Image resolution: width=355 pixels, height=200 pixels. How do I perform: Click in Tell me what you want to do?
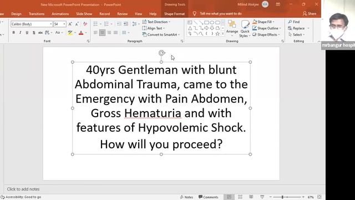coord(221,13)
